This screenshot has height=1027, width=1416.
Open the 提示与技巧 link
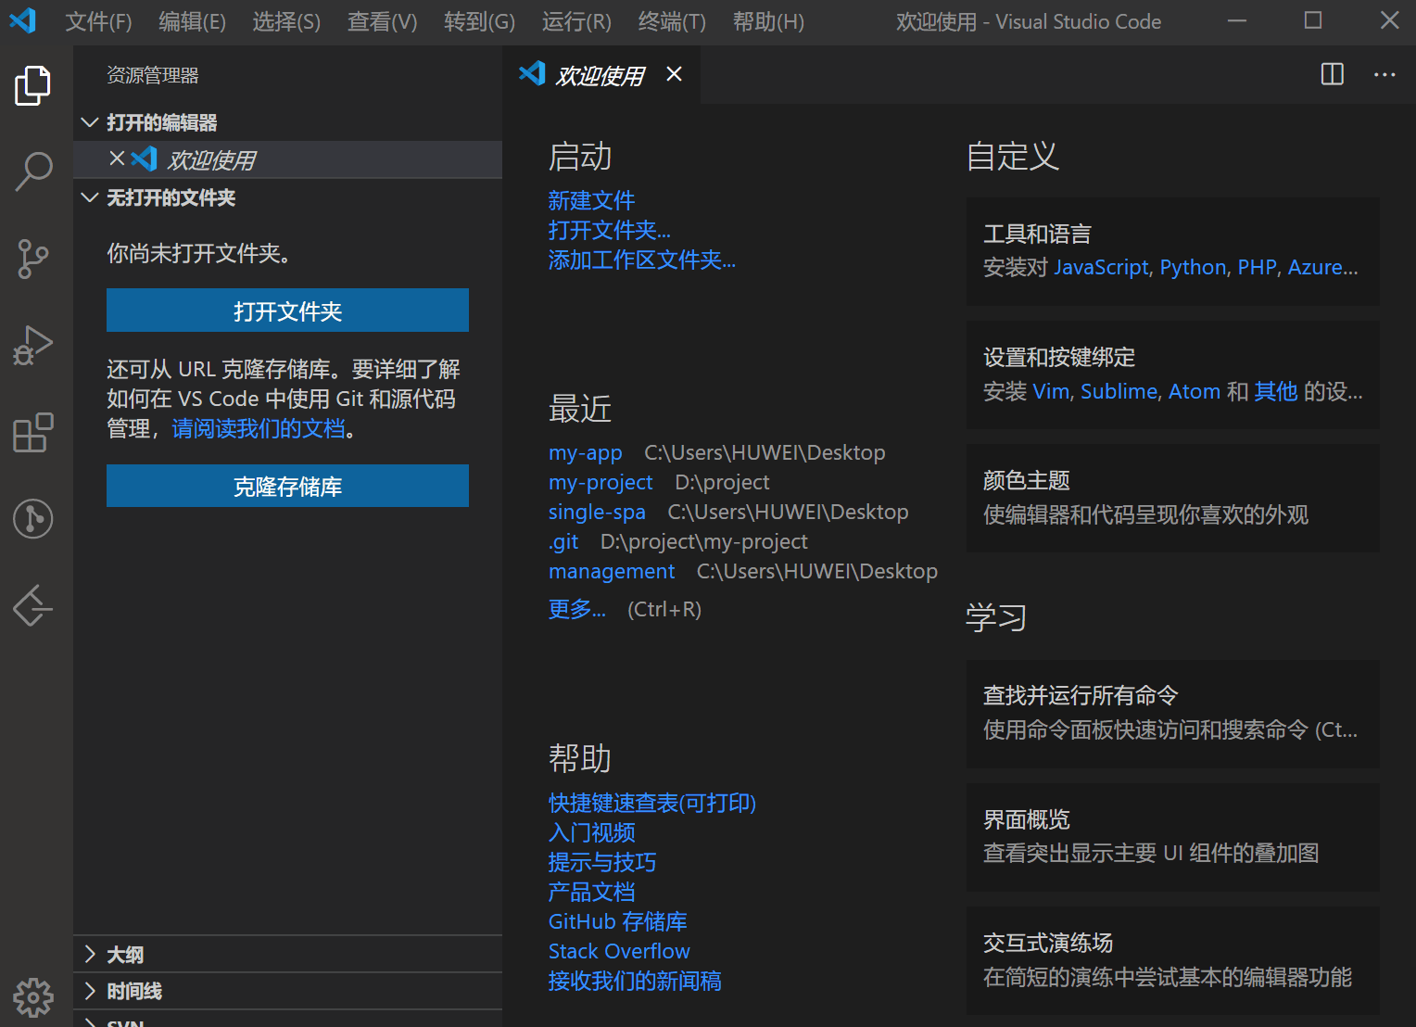(x=602, y=862)
